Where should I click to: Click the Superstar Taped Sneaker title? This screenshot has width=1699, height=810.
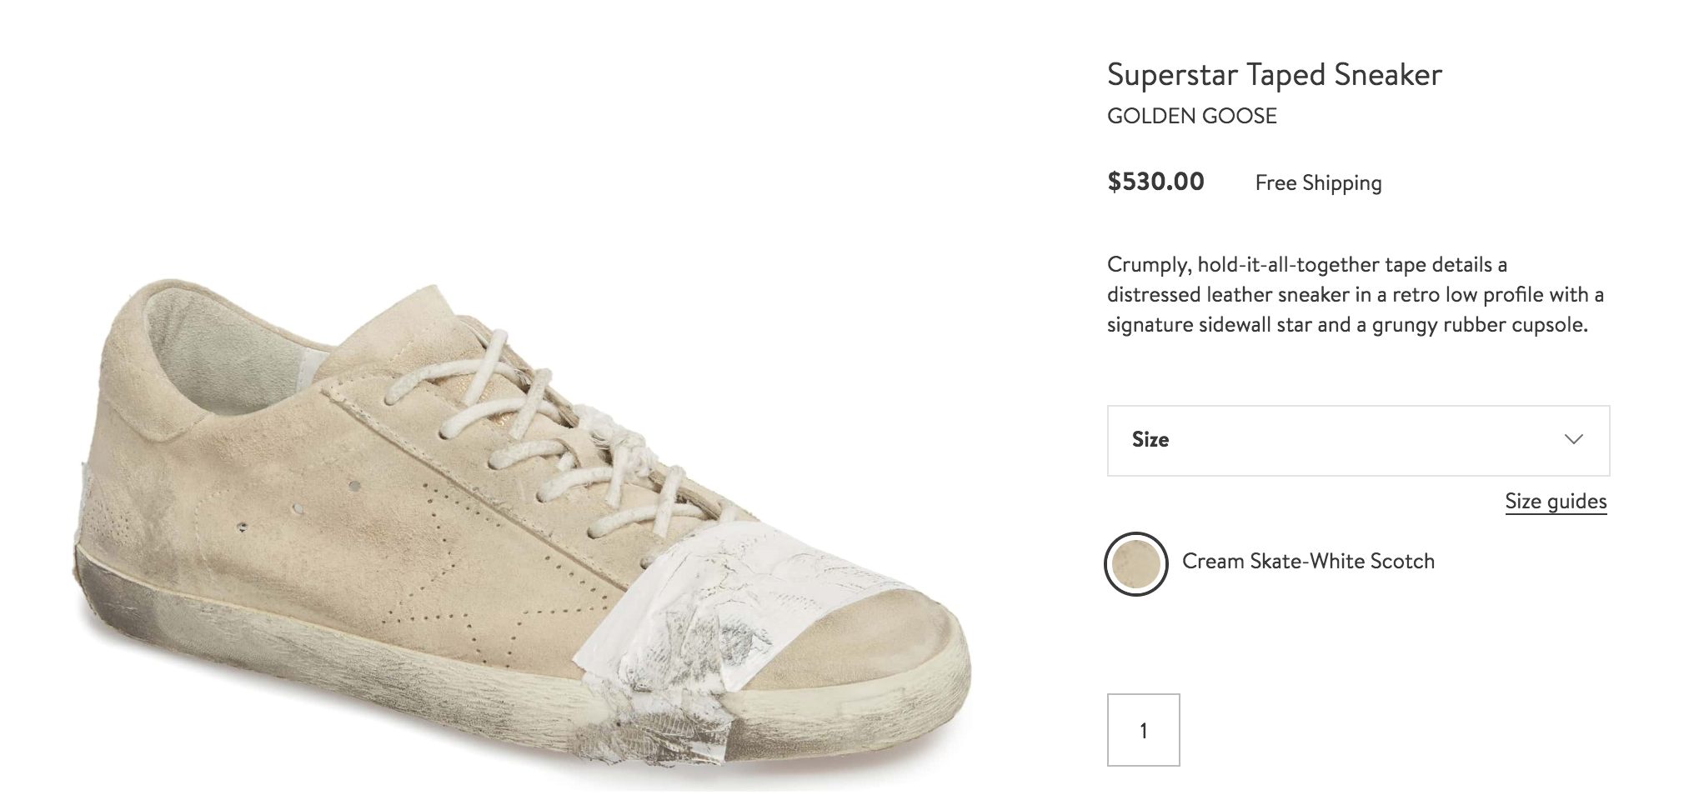1274,75
